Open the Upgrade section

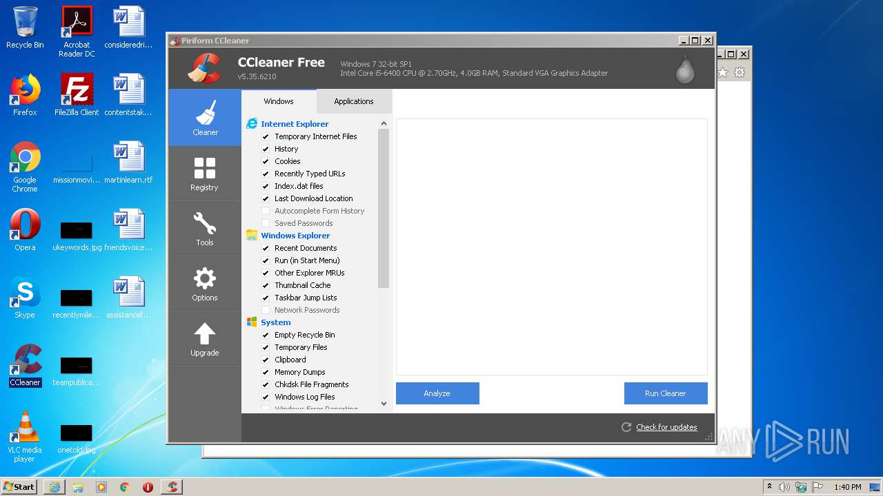click(205, 339)
